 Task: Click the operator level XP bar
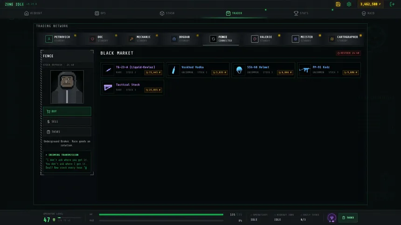coord(69,218)
